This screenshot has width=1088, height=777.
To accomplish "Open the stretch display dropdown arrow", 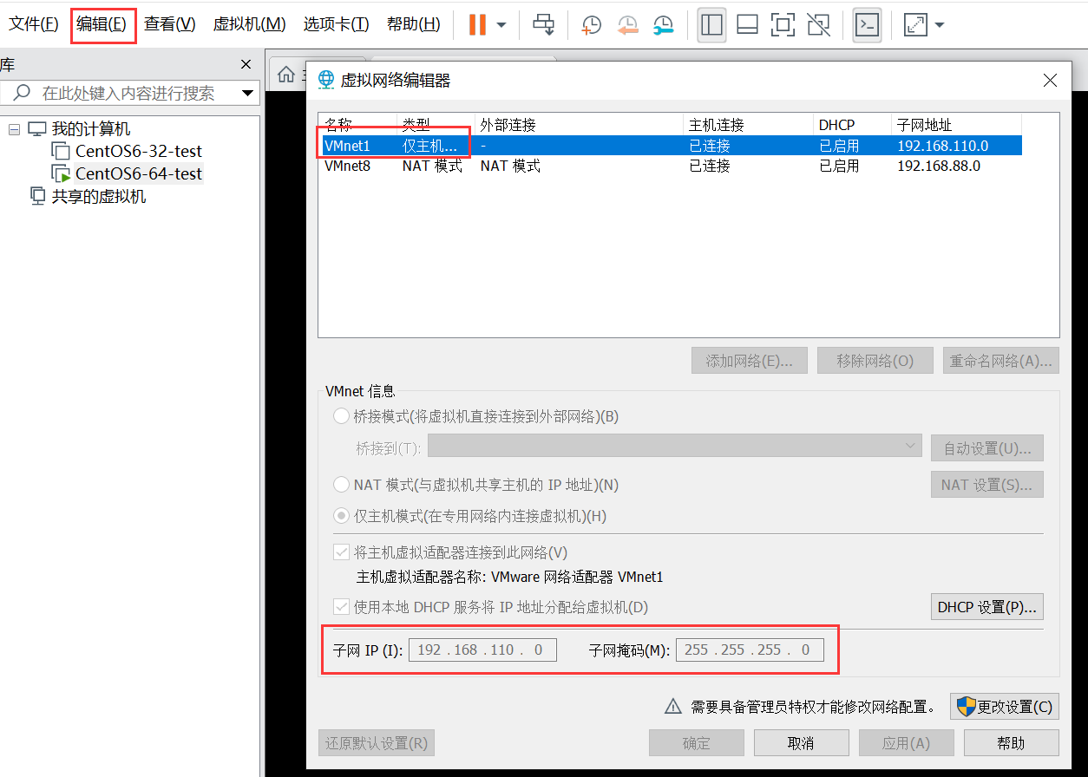I will click(939, 25).
